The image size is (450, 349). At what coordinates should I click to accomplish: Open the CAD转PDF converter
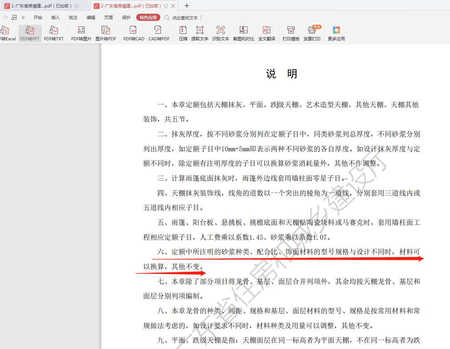[x=159, y=34]
